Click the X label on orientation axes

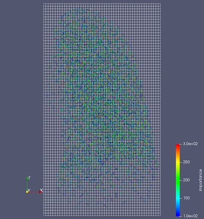42,190
